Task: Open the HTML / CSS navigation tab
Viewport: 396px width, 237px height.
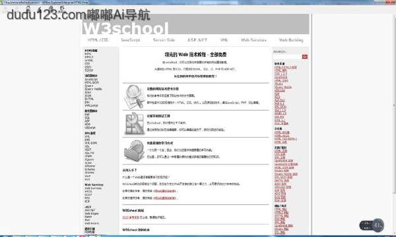Action: [x=98, y=39]
